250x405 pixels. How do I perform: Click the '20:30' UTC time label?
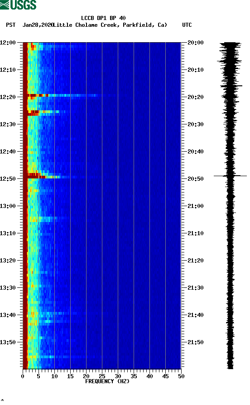coord(195,124)
